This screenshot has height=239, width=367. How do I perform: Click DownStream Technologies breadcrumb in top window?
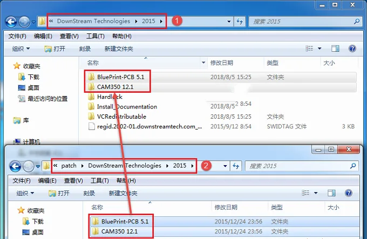(x=93, y=21)
